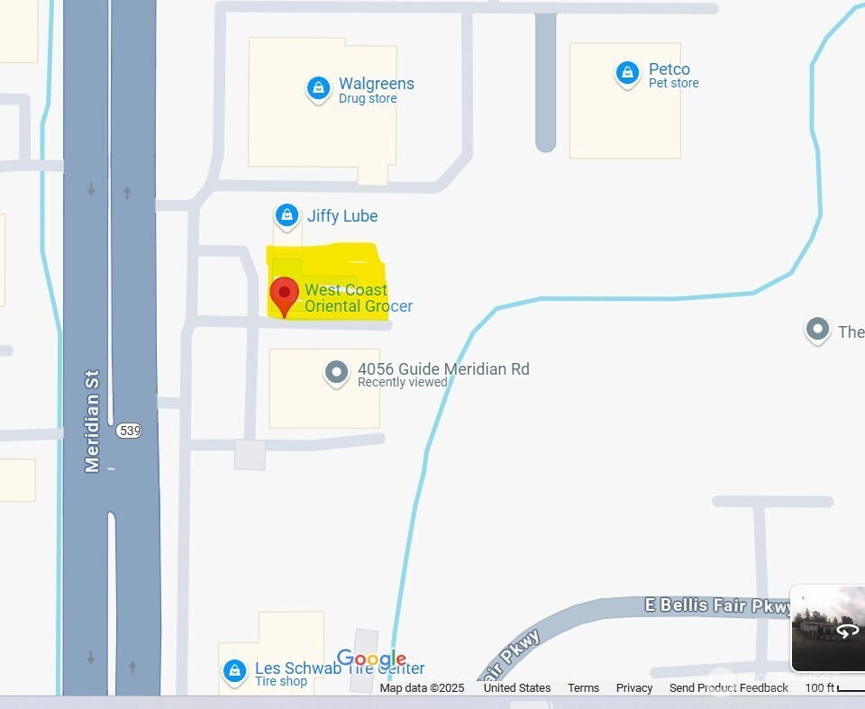Click the red West Coast Oriental Grocer marker
This screenshot has width=865, height=709.
point(284,296)
